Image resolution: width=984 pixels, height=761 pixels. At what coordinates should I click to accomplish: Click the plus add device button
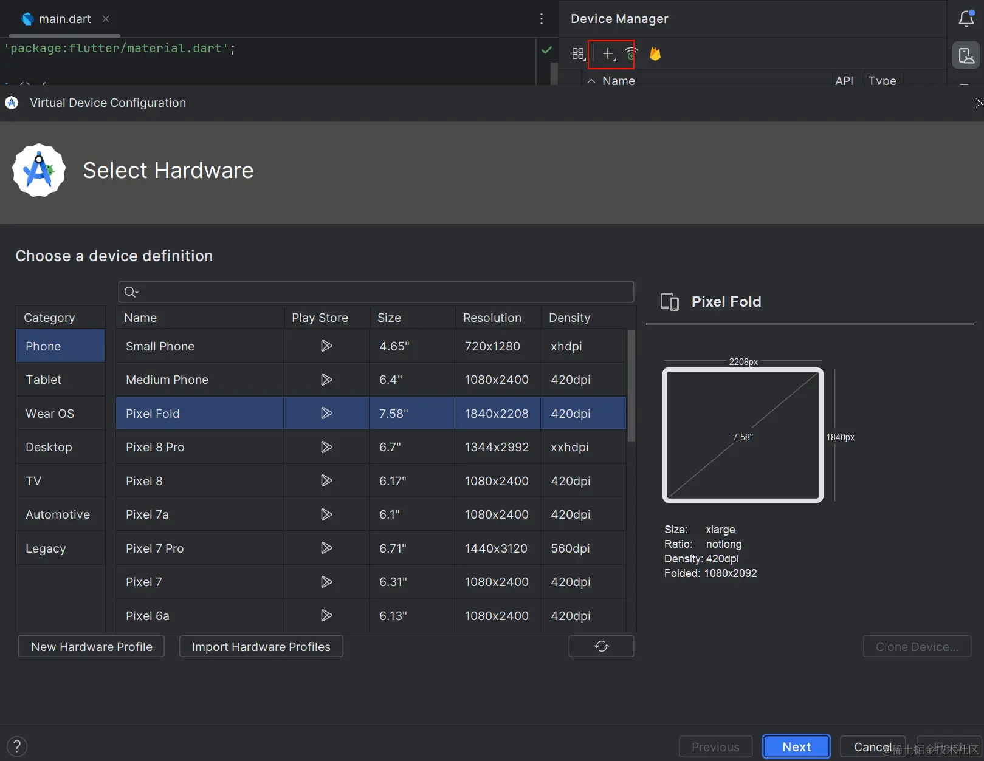tap(608, 54)
